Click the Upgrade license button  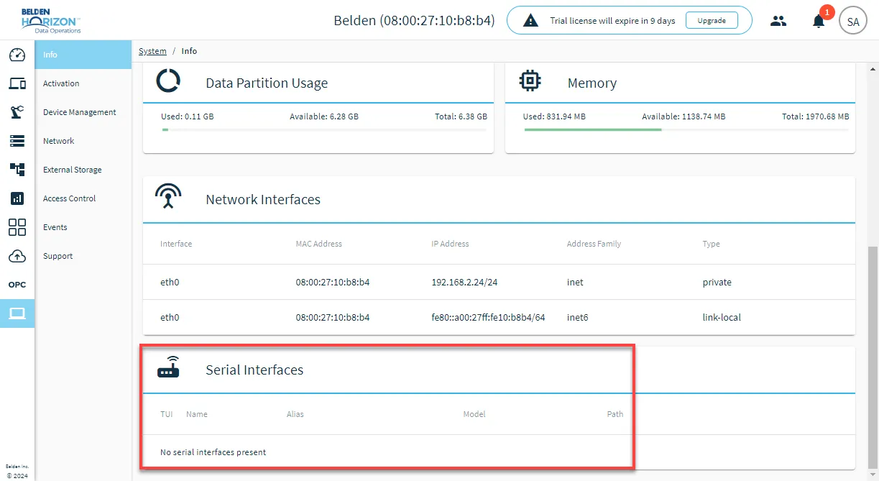[x=712, y=21]
